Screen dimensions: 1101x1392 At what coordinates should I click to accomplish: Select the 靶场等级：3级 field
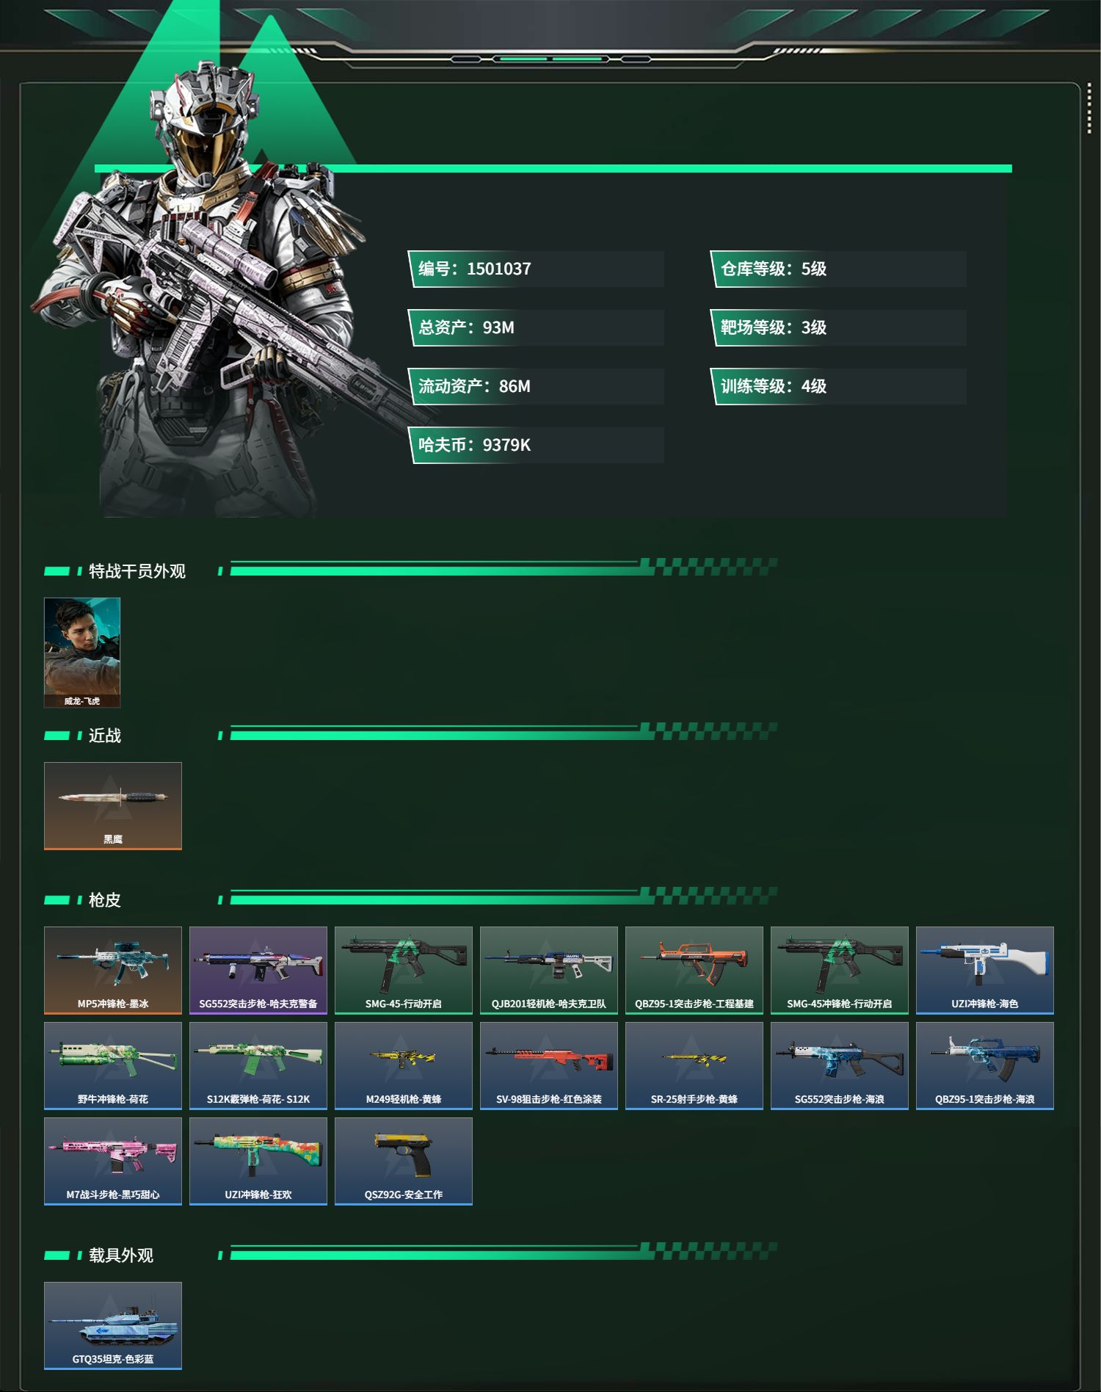[x=838, y=327]
